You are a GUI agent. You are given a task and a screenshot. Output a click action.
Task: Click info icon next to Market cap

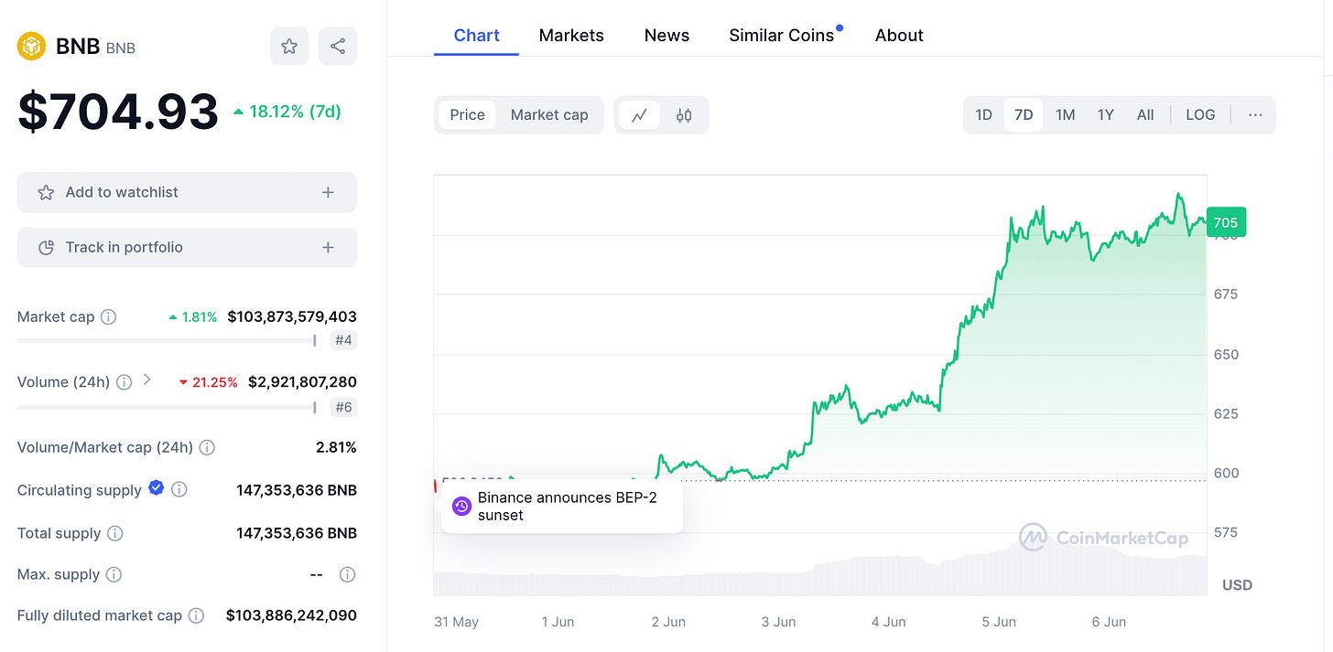pyautogui.click(x=108, y=317)
